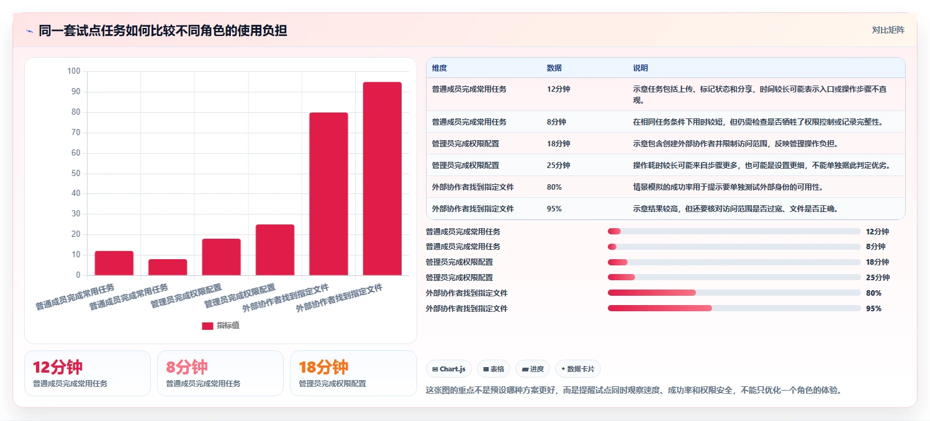Click the 100 label on the chart y-axis
930x421 pixels.
pyautogui.click(x=74, y=71)
